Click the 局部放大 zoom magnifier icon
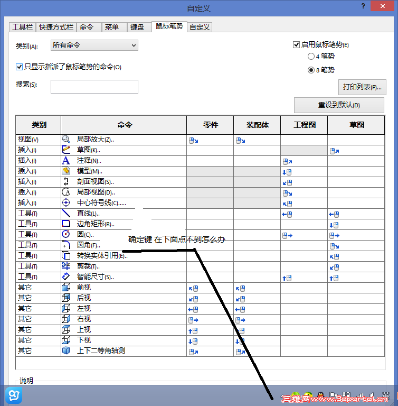 pyautogui.click(x=66, y=140)
